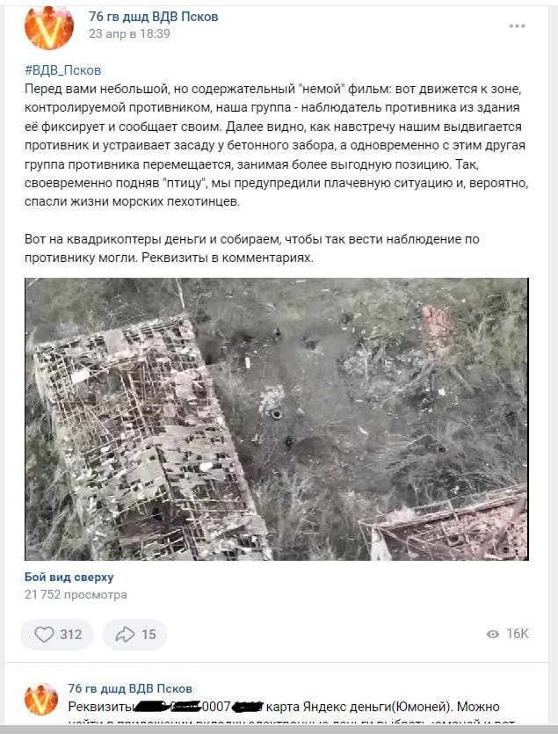Open the Бой вид сверху video title

point(69,578)
